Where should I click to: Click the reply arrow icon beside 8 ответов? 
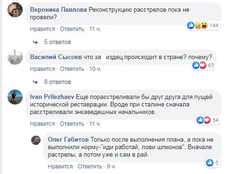(35, 82)
